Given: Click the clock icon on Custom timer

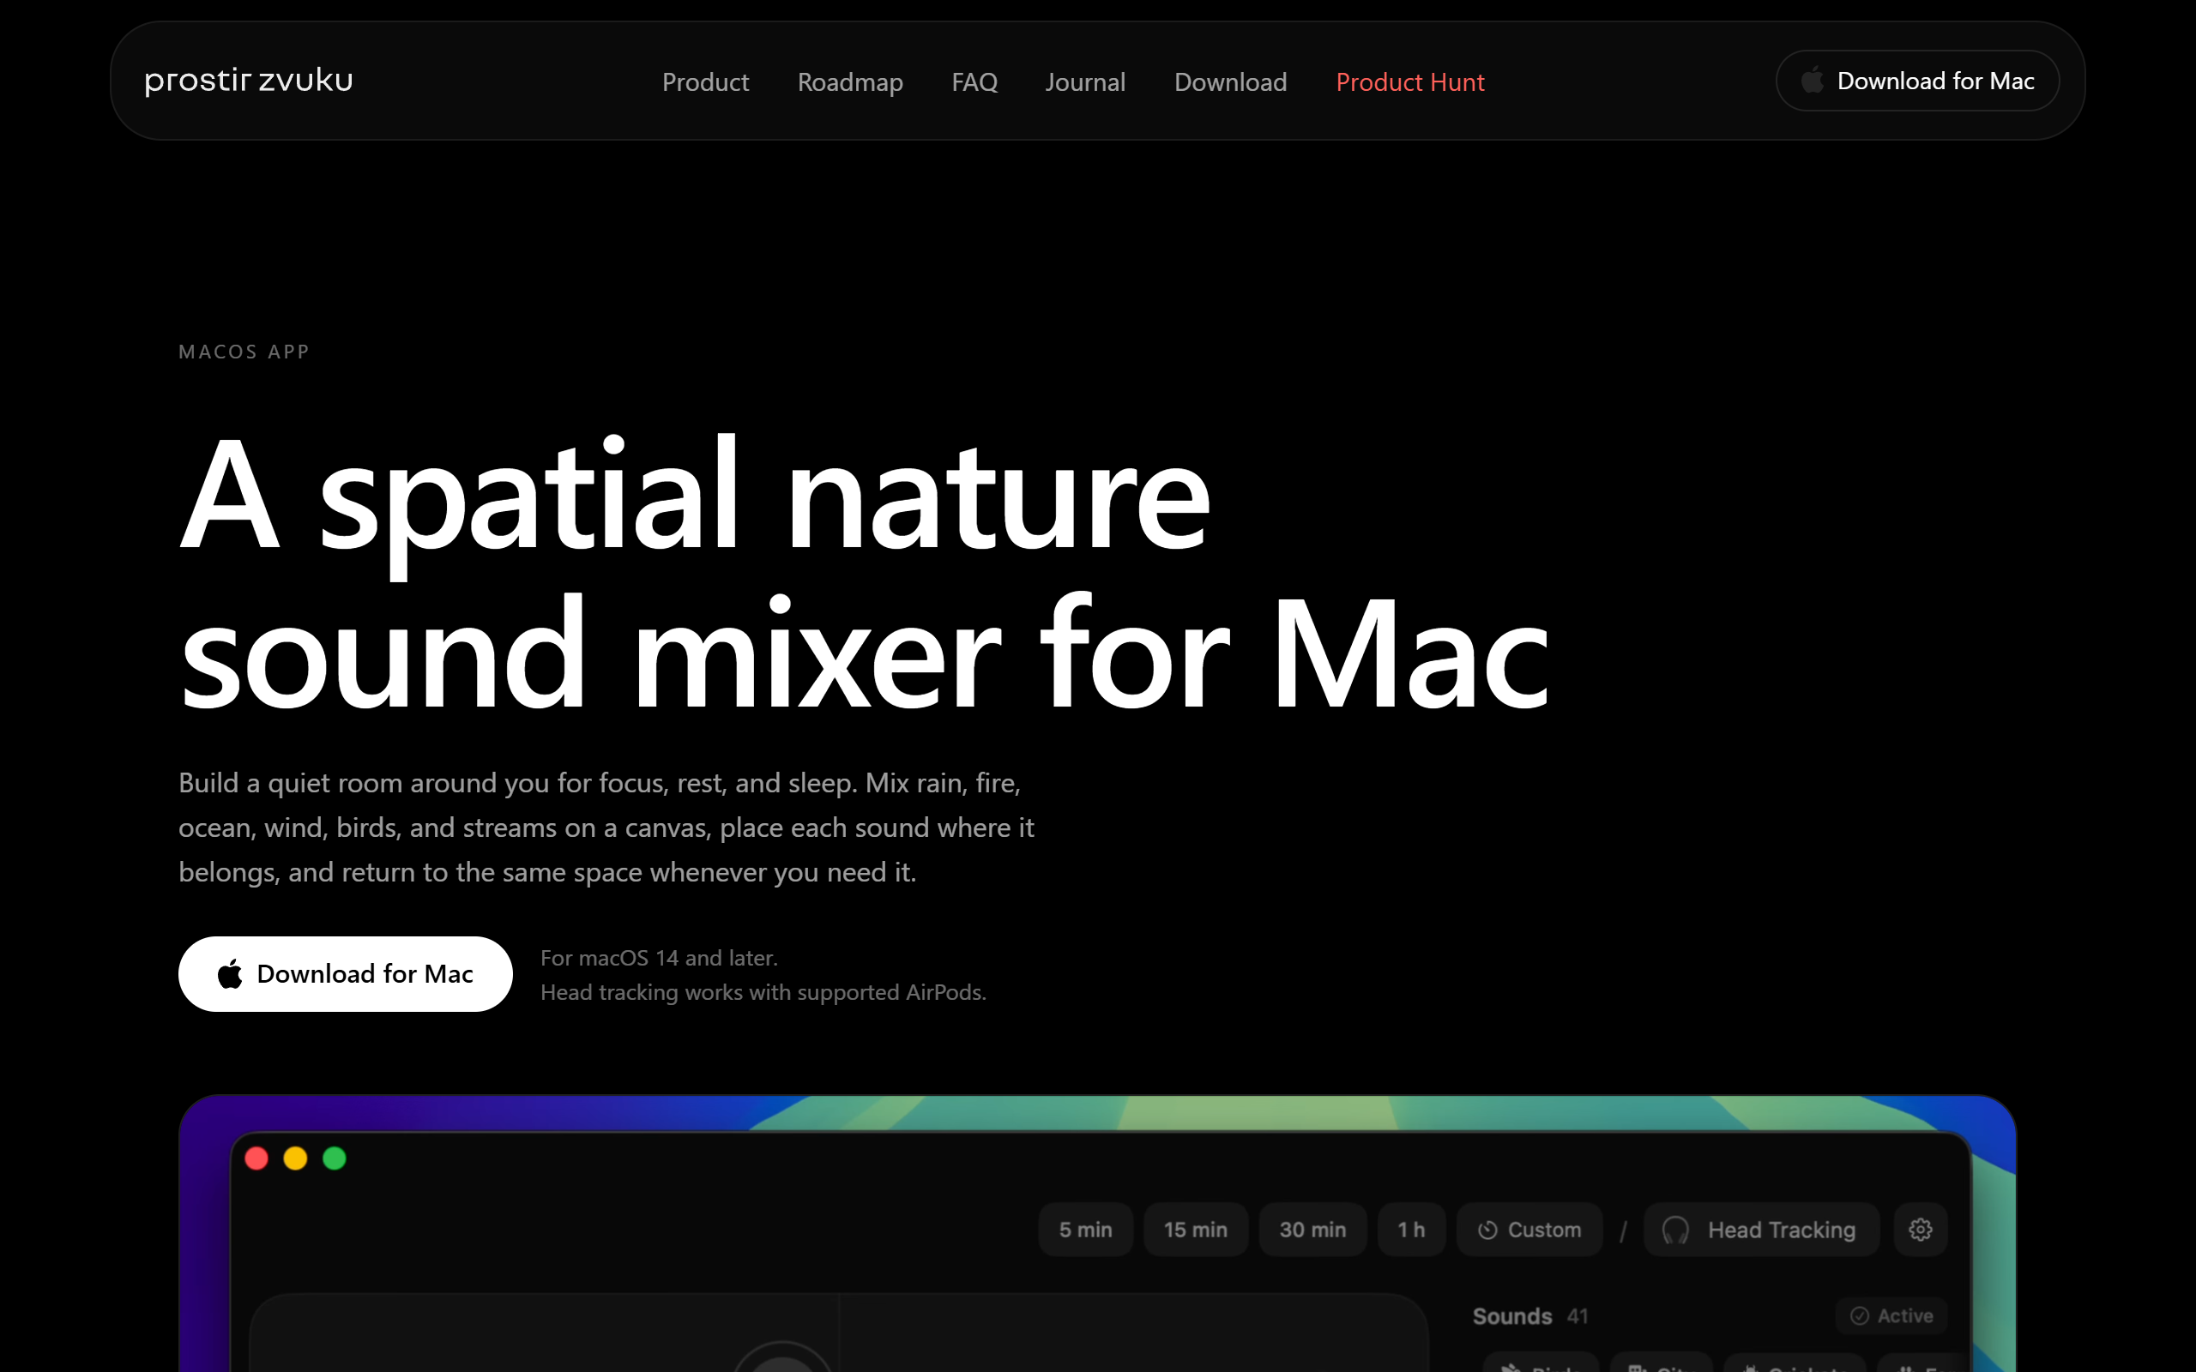Looking at the screenshot, I should pos(1487,1231).
